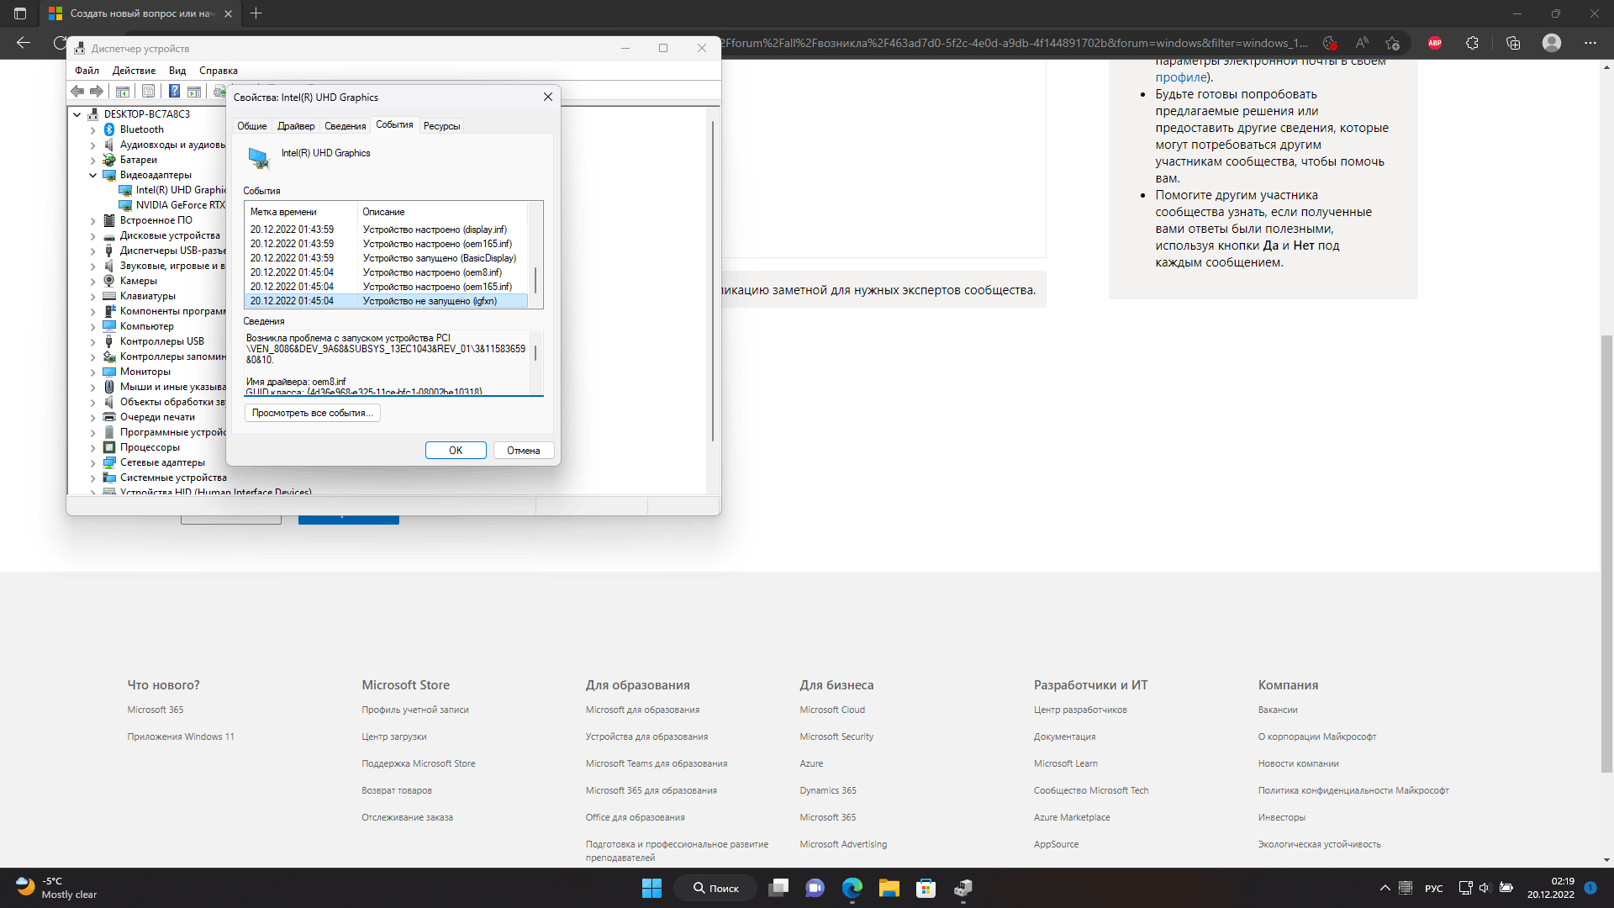Open the Справка menu

pyautogui.click(x=219, y=71)
